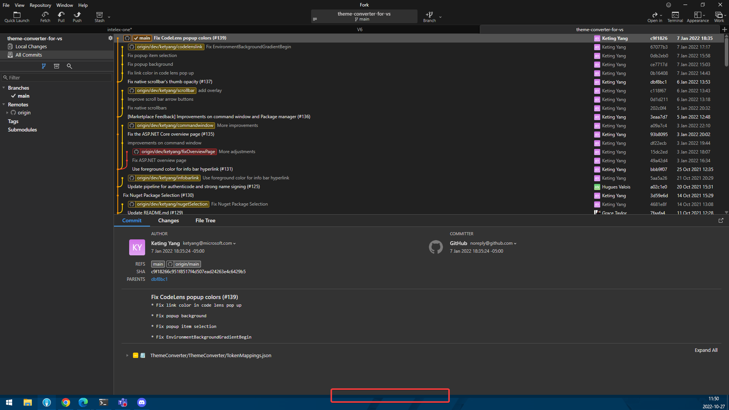Click the search magnifier in the sidebar
The image size is (729, 410).
70,66
